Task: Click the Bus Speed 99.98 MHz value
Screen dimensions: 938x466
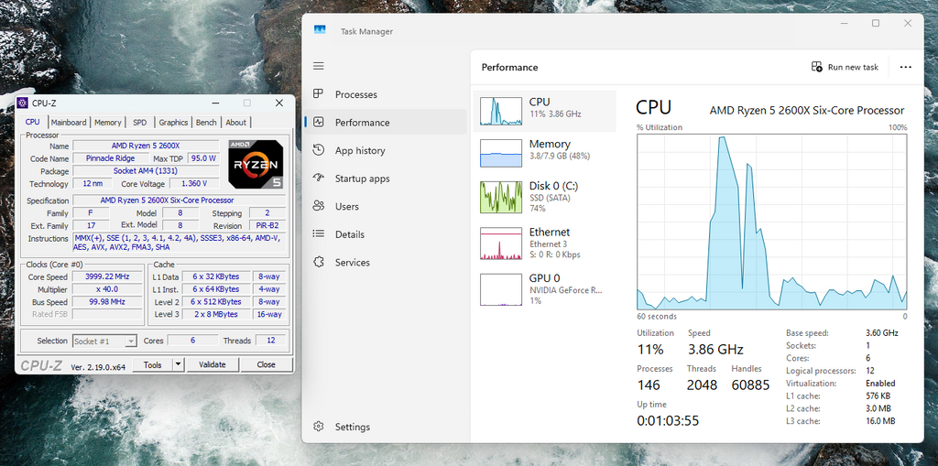Action: [x=108, y=301]
